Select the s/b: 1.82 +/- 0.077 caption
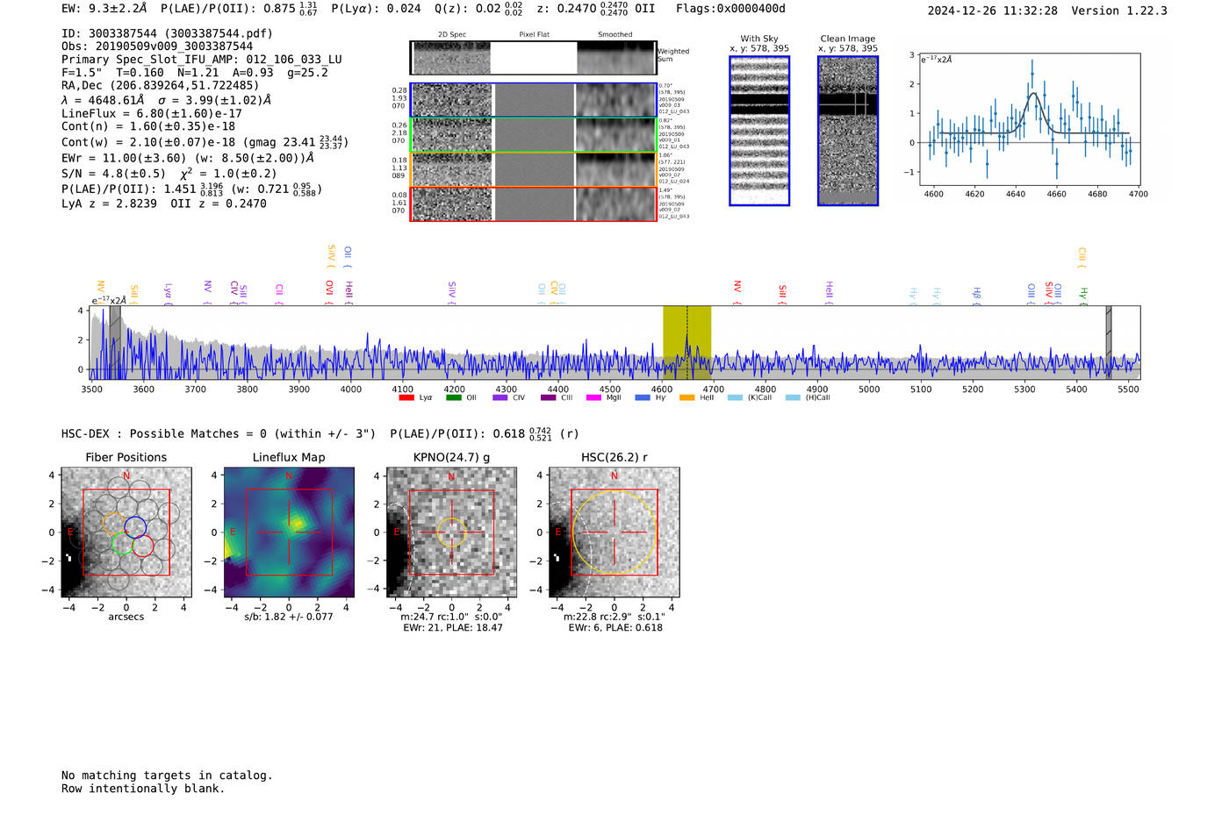The height and width of the screenshot is (836, 1229). [289, 617]
